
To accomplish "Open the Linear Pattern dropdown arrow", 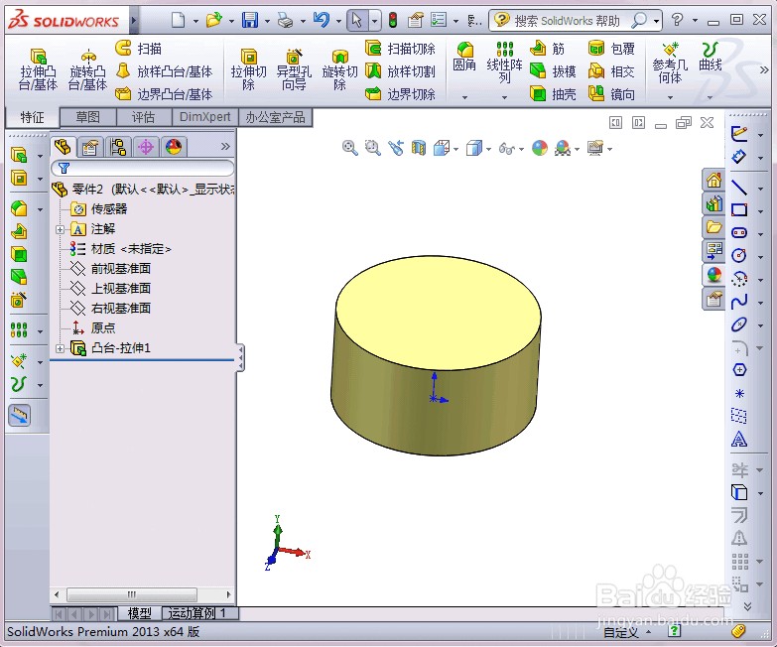I will [504, 97].
